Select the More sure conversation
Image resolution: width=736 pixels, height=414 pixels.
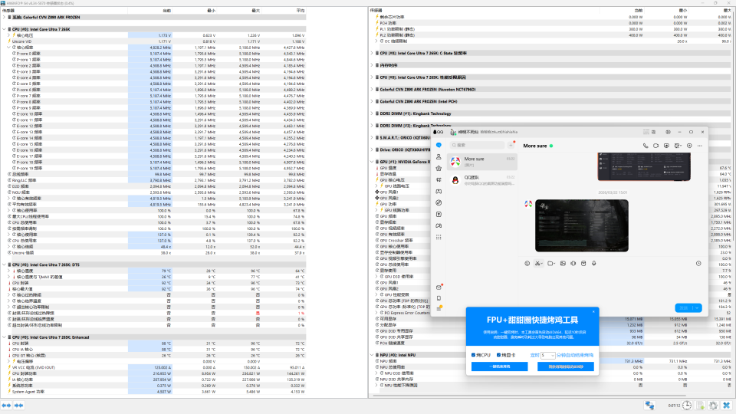coord(481,161)
